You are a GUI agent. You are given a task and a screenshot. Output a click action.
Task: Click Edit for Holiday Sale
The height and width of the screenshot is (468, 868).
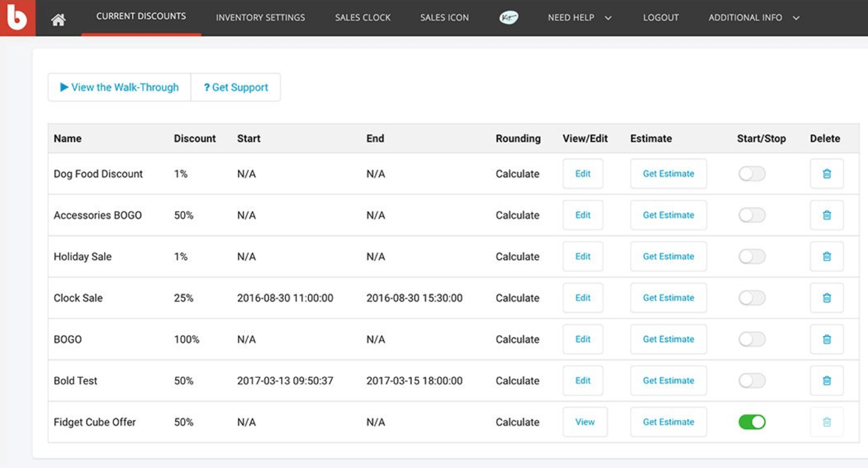click(x=582, y=256)
